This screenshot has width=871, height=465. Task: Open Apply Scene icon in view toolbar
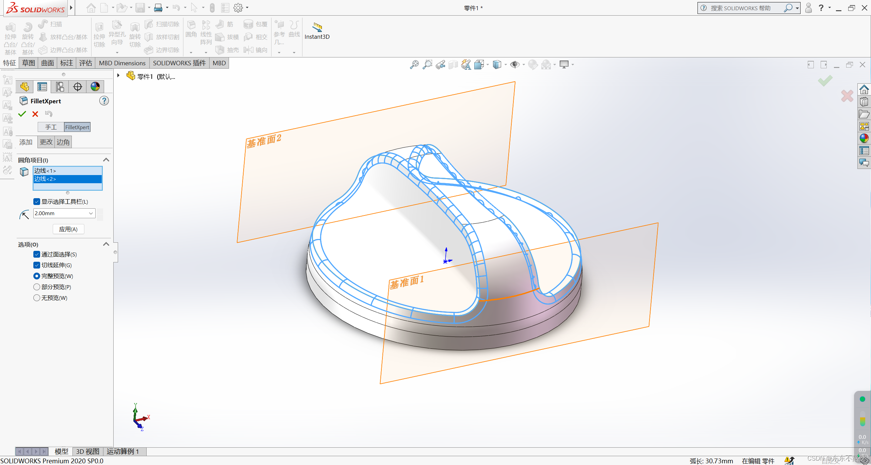(546, 64)
